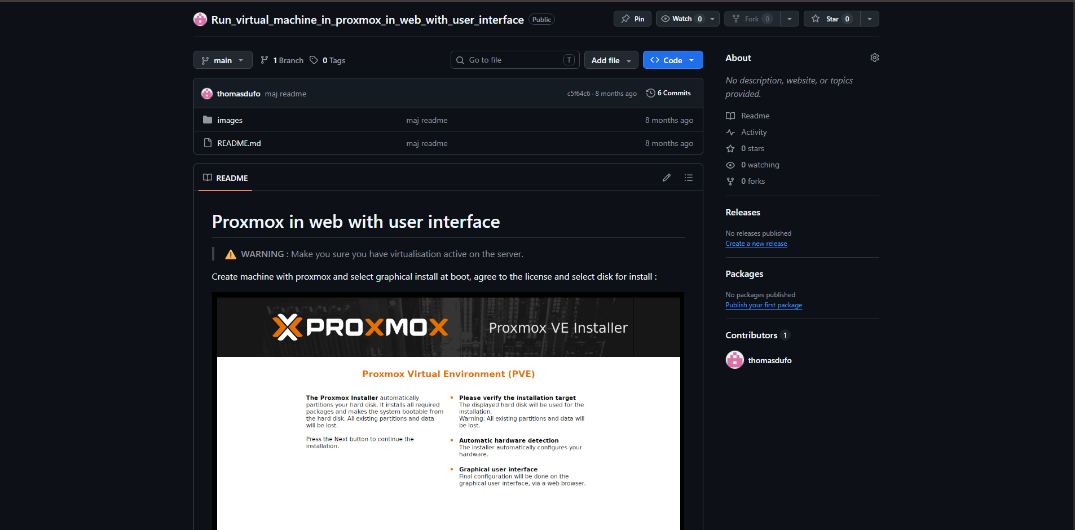The width and height of the screenshot is (1075, 530).
Task: View 0 Tags list
Action: 328,60
